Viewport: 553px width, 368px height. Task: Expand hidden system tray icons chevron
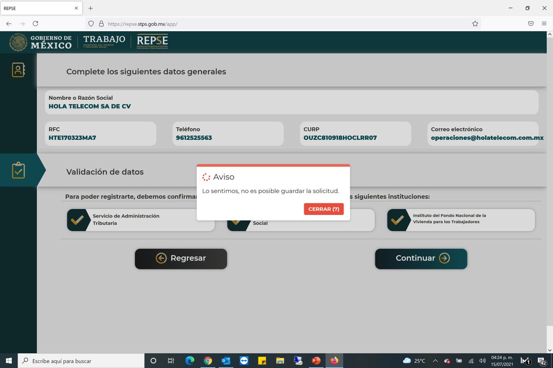[435, 361]
